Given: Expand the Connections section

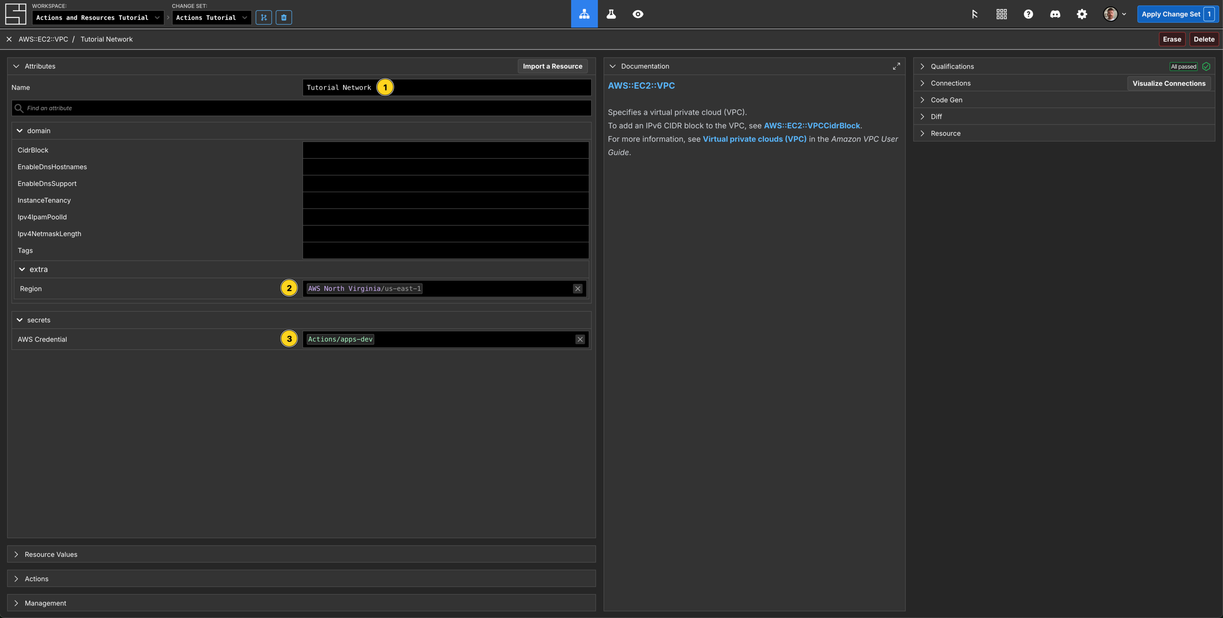Looking at the screenshot, I should coord(922,83).
